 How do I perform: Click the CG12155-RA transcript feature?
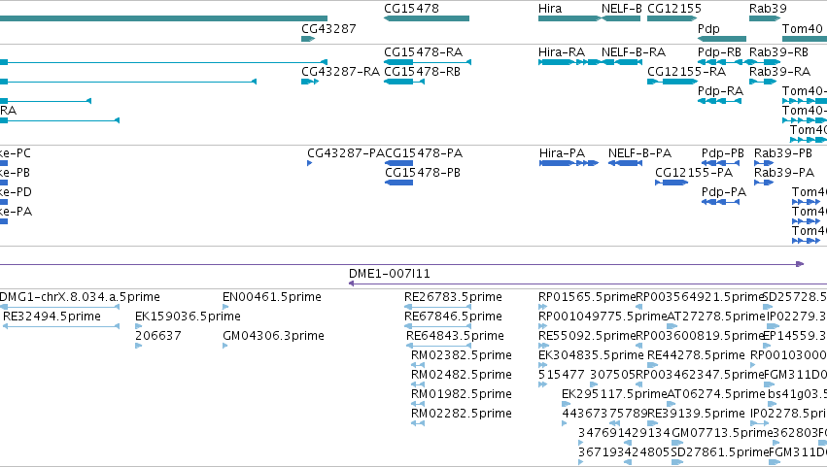pyautogui.click(x=672, y=82)
